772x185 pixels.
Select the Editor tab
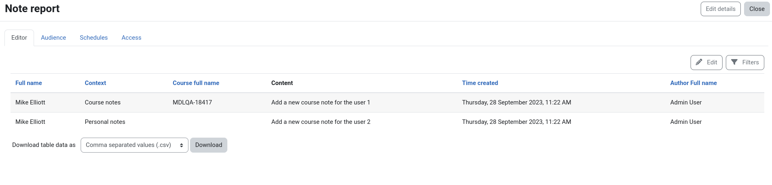(x=19, y=38)
